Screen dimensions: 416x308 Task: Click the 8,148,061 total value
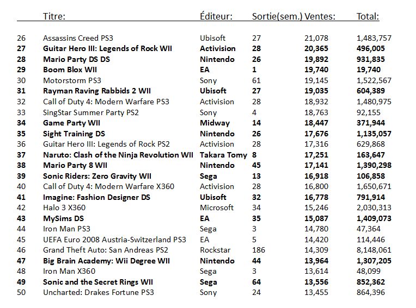[x=374, y=250]
